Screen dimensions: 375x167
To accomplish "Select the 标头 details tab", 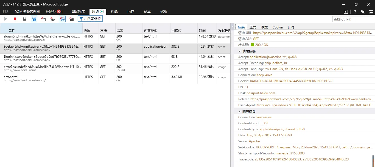I will coord(241,27).
